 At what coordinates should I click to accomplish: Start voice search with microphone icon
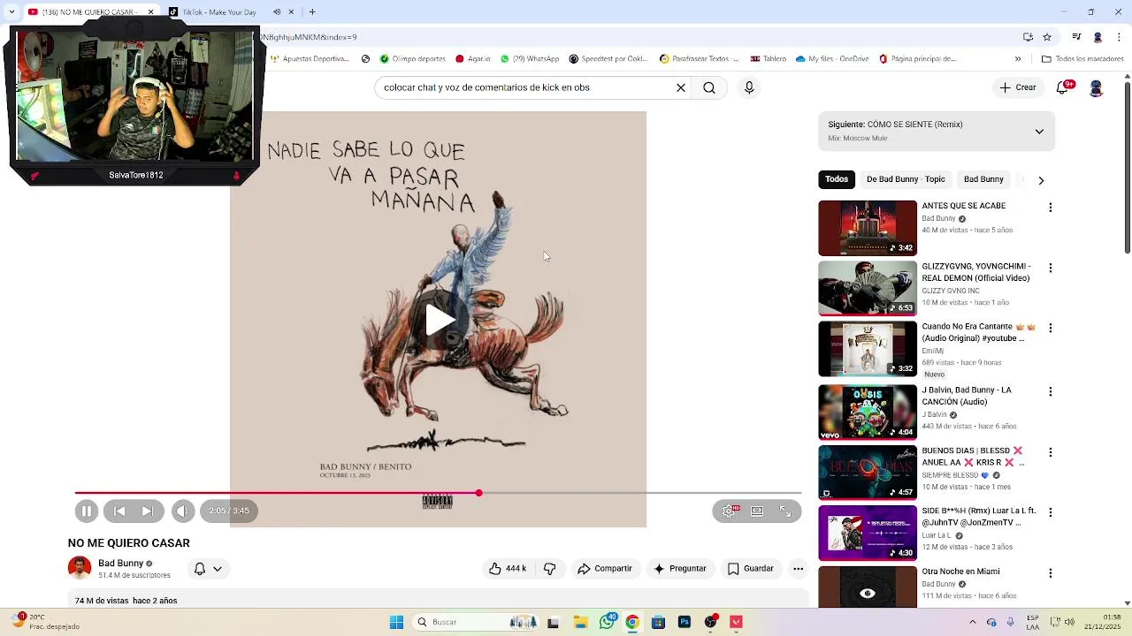(749, 87)
